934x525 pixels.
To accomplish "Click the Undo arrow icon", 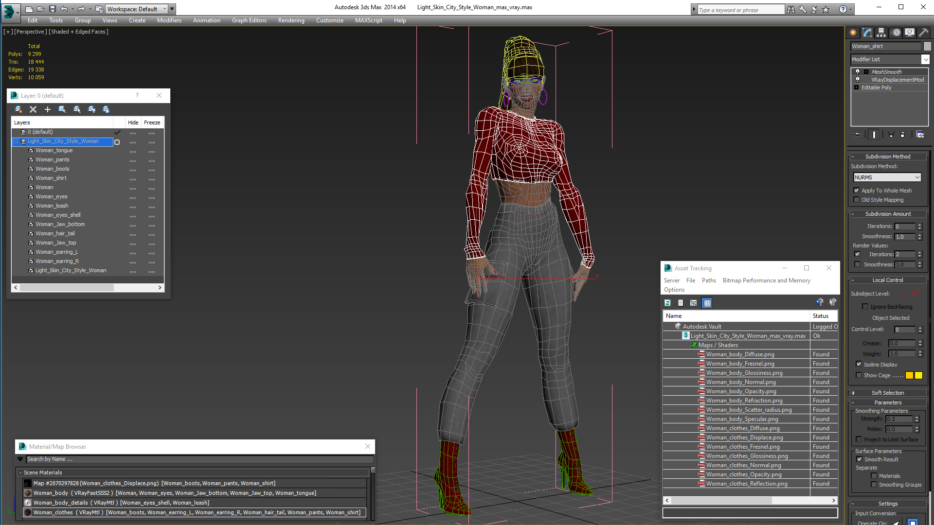I will tap(64, 9).
